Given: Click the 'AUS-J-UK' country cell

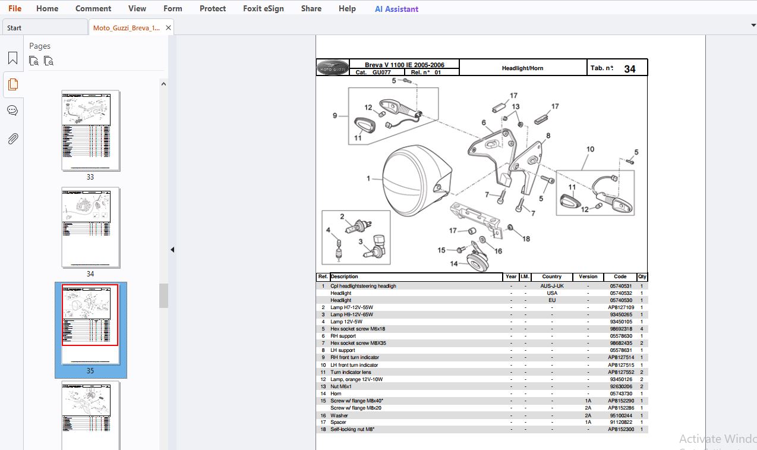Looking at the screenshot, I should tap(552, 286).
